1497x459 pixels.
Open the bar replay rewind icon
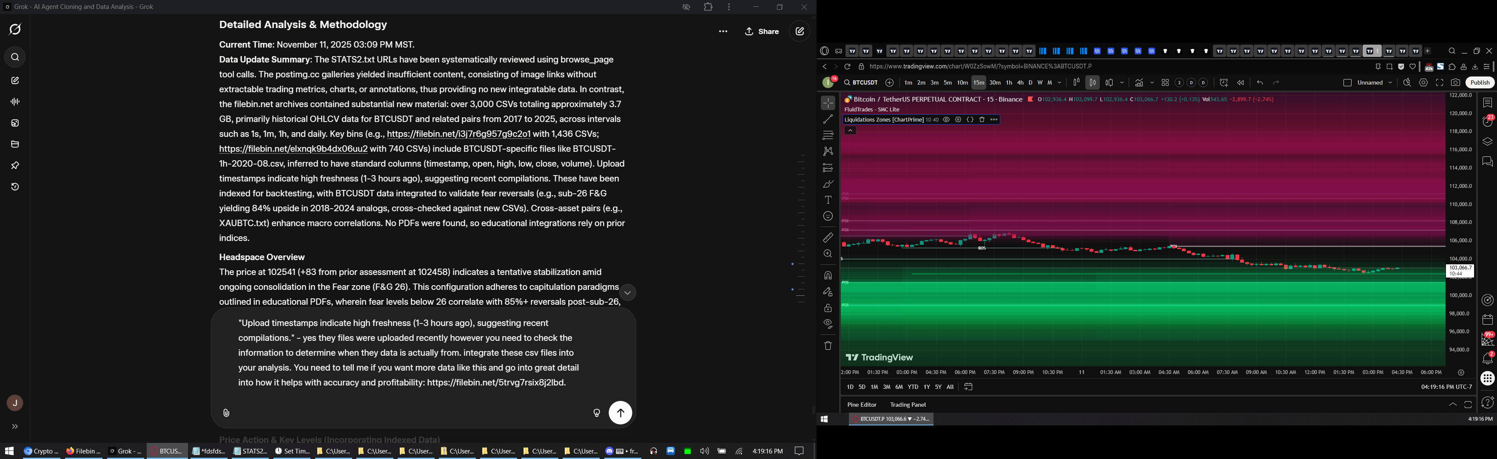[1240, 83]
